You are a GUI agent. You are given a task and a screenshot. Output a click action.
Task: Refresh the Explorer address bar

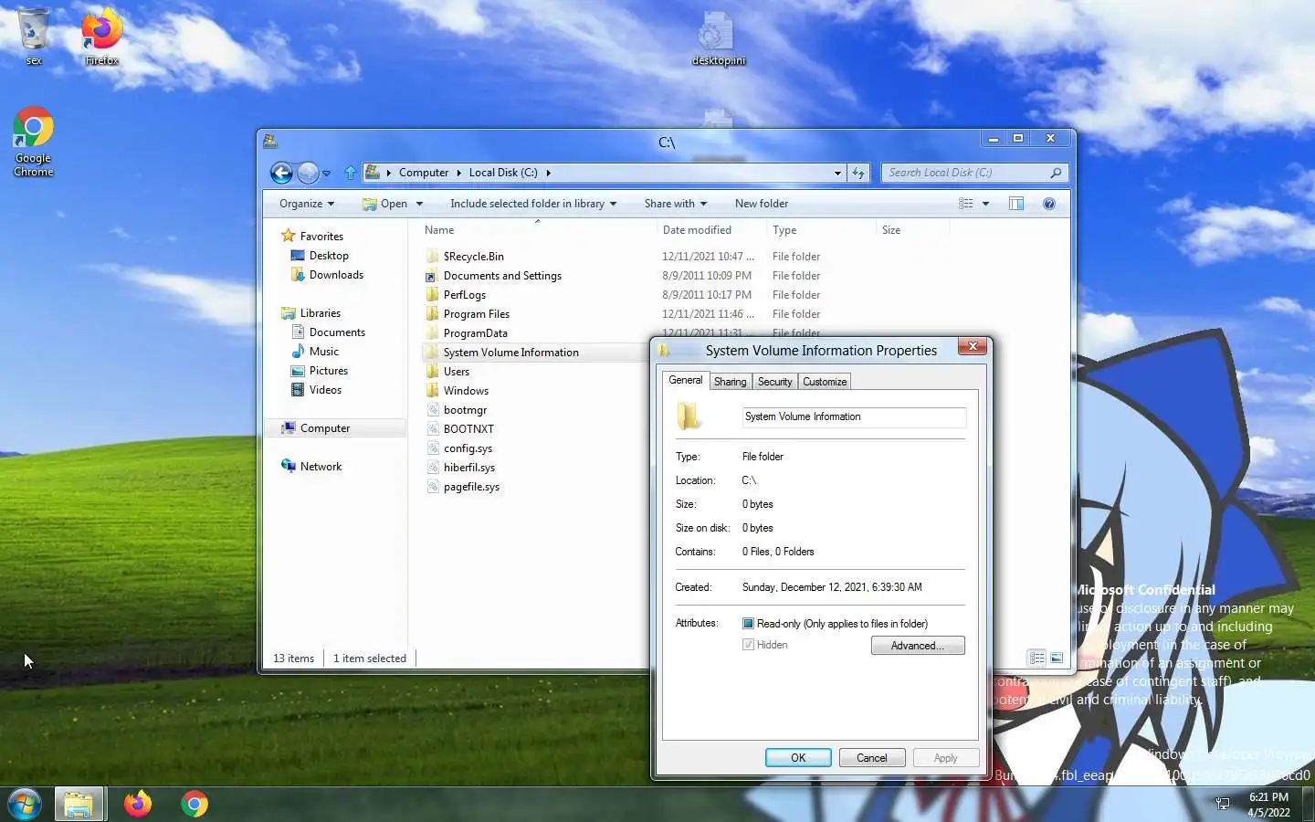(x=858, y=173)
